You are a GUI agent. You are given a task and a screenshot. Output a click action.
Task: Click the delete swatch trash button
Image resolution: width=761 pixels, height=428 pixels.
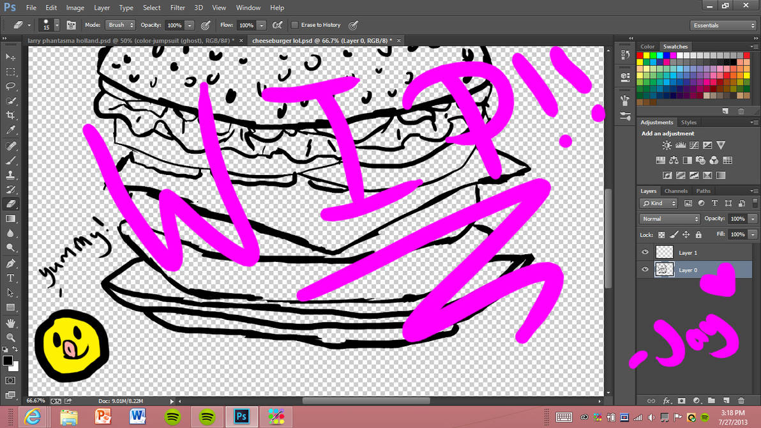point(741,111)
